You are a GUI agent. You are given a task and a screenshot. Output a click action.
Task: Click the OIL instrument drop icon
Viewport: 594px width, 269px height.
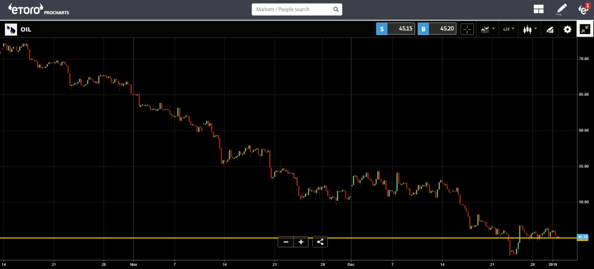pyautogui.click(x=11, y=29)
